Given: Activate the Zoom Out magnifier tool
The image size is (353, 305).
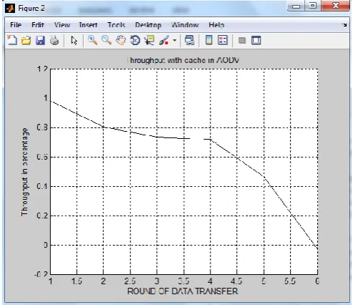Looking at the screenshot, I should [107, 40].
